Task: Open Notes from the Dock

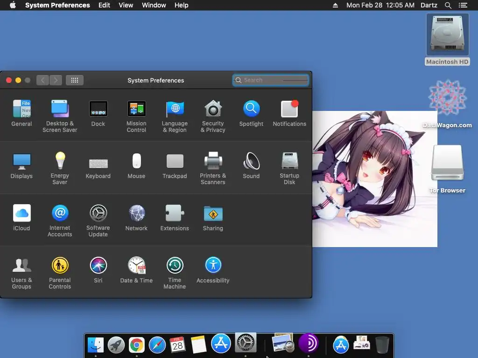Action: pos(198,345)
